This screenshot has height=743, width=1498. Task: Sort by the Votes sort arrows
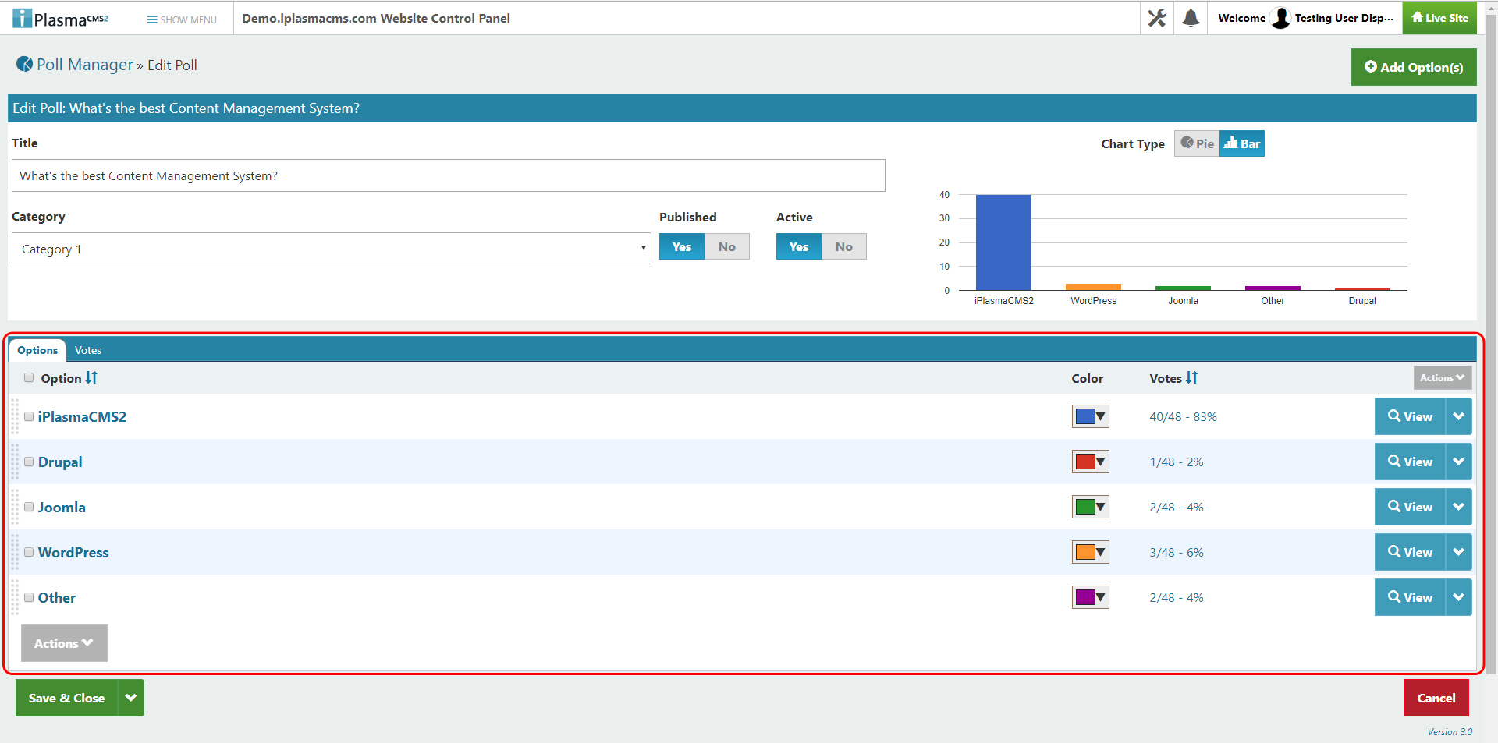(1191, 377)
